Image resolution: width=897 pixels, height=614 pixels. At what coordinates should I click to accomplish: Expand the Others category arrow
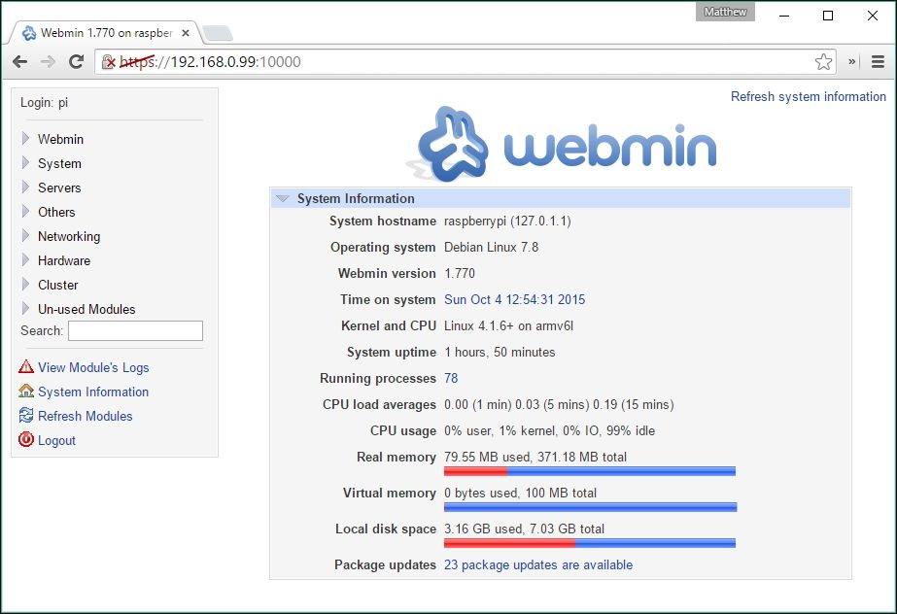pyautogui.click(x=25, y=212)
